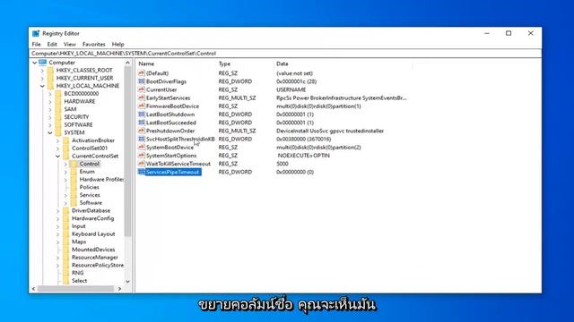Image resolution: width=574 pixels, height=322 pixels.
Task: Click the tree horizontal scrollbar thumb
Action: [75, 289]
